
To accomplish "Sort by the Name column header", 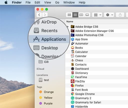I will tap(70, 22).
